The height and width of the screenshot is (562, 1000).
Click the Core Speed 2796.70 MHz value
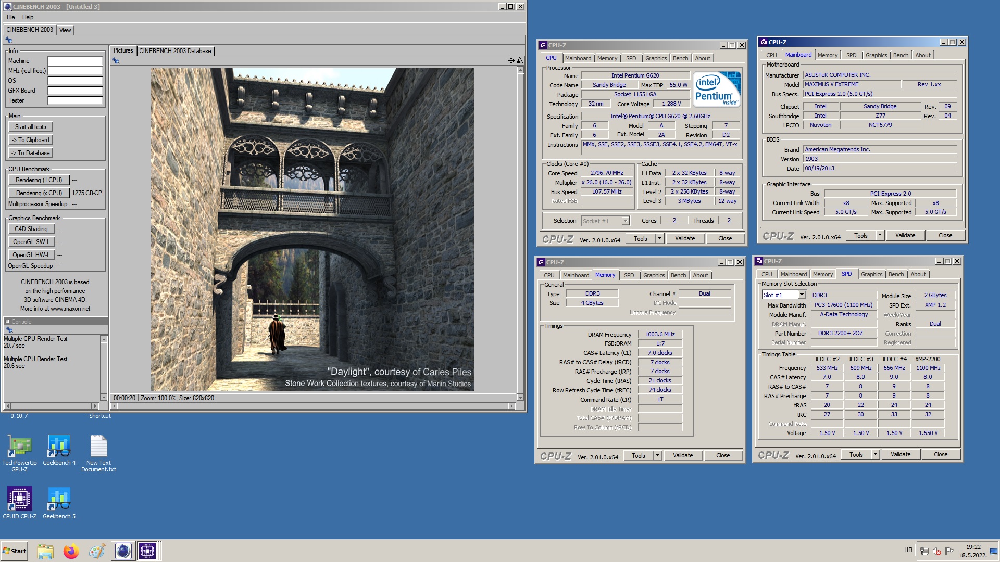point(607,173)
